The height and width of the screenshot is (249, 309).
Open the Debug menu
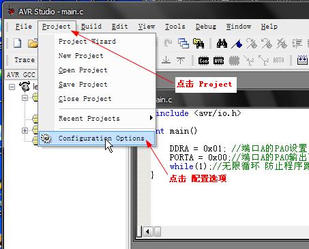[206, 27]
